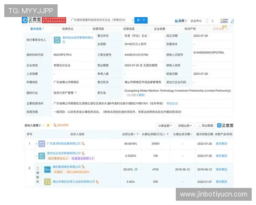This screenshot has height=205, width=256.
Task: Switch to the 知识产权 tab
Action: 190,29
